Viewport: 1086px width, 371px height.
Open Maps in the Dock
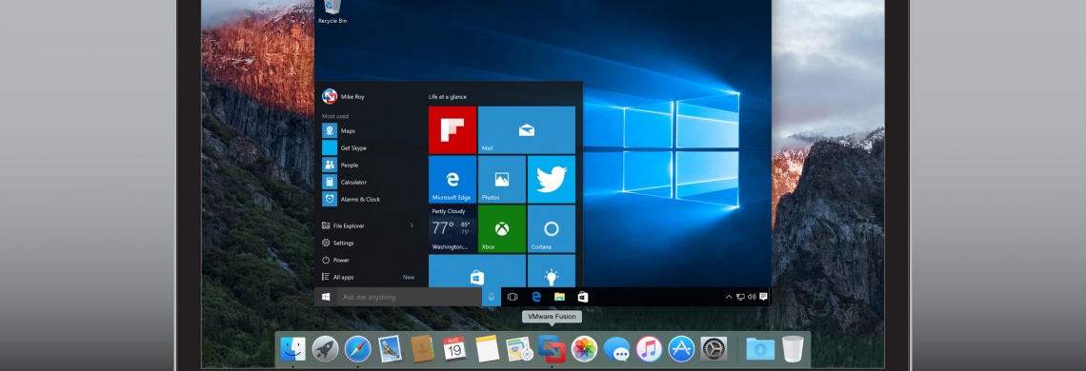[519, 349]
